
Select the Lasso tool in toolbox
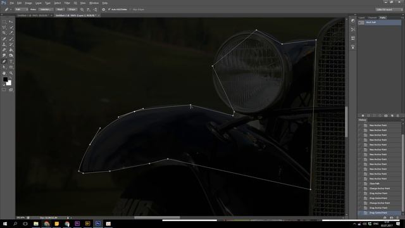4,27
